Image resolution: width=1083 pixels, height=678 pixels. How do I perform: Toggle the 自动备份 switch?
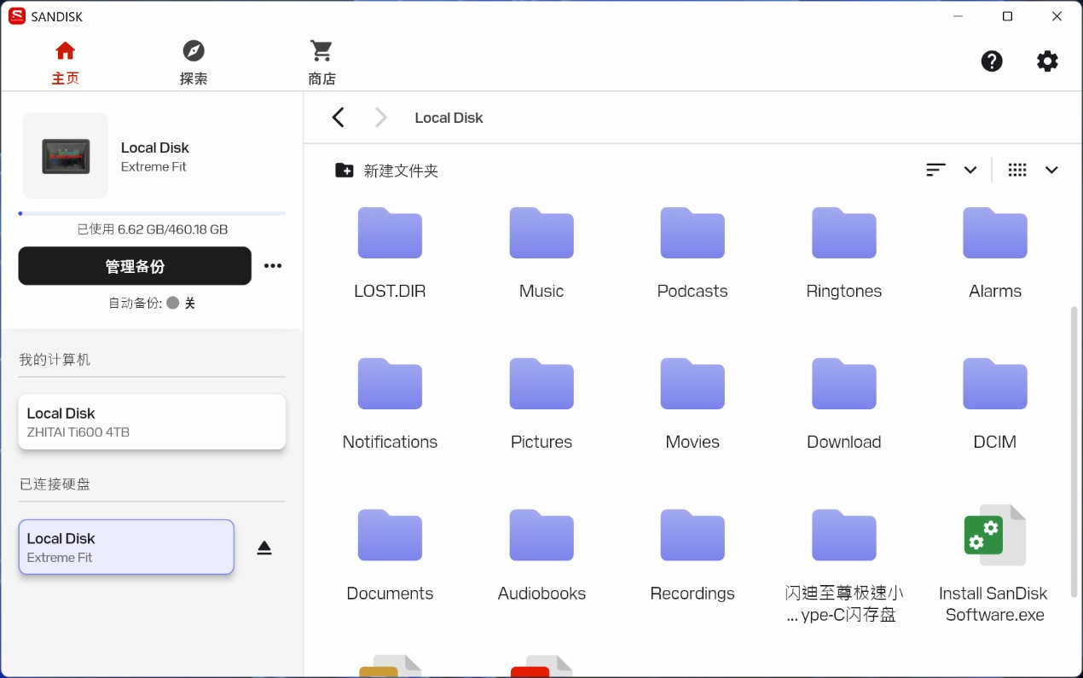click(173, 303)
